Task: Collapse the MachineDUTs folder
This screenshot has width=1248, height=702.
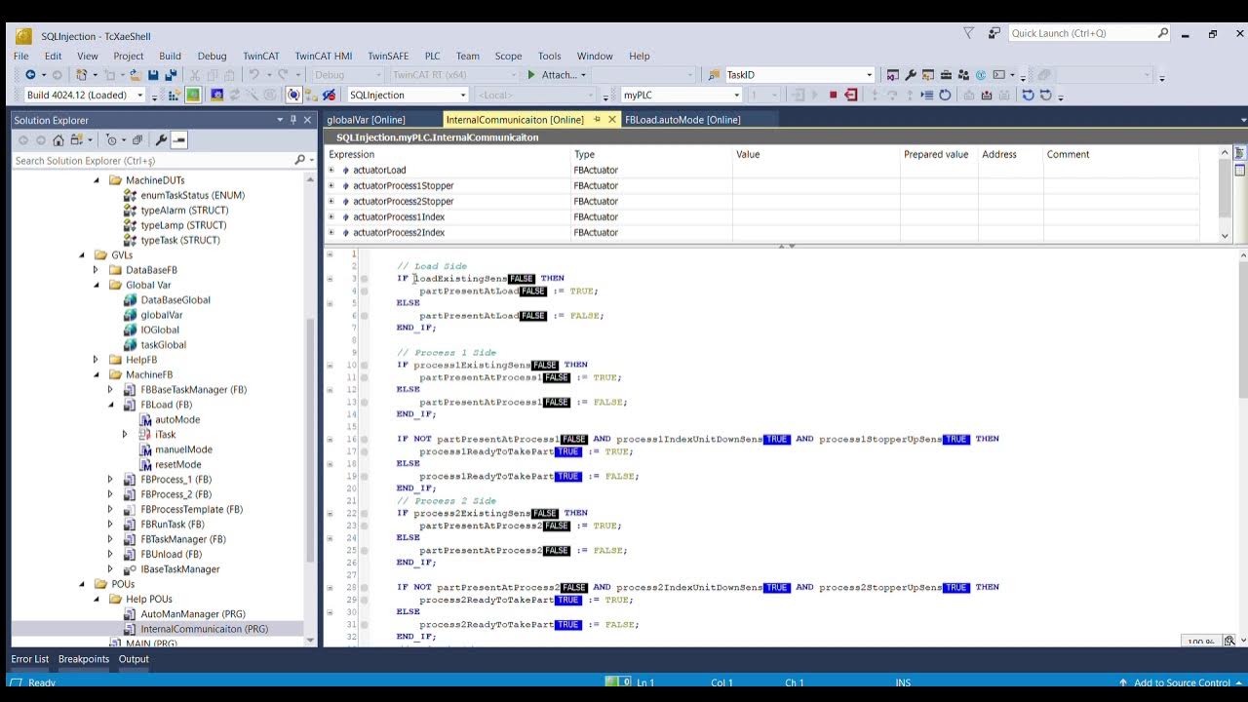Action: (97, 180)
